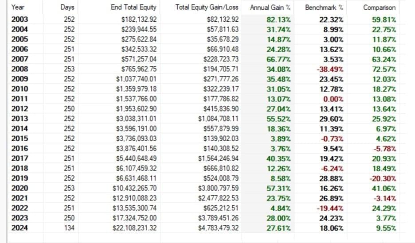Screen dimensions: 415x243
Task: Select the -5.78% comparison cell
Action: (x=385, y=149)
